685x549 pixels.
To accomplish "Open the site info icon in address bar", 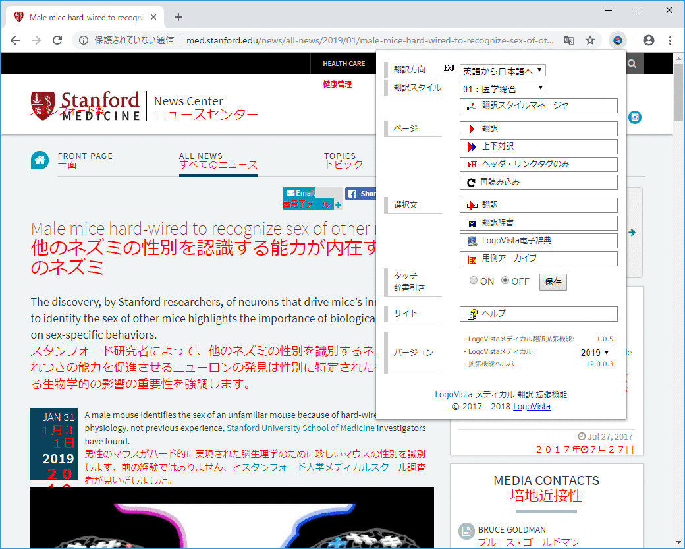I will tap(83, 40).
